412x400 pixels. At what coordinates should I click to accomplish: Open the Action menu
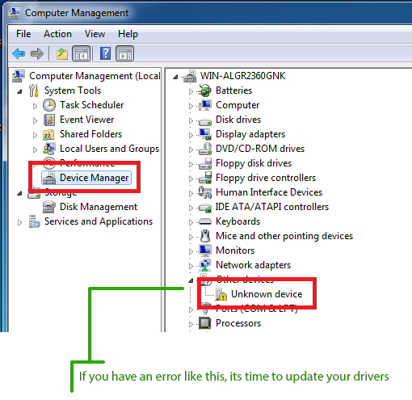coord(57,34)
